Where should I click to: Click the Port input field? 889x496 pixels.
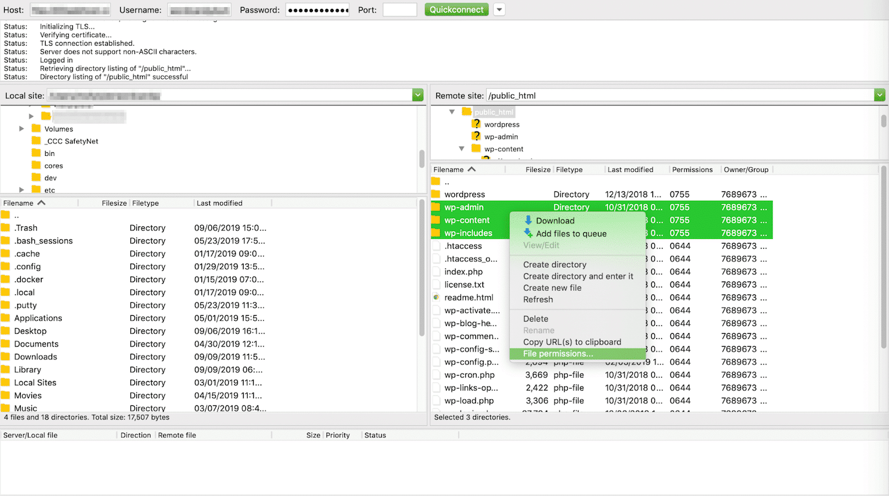(x=399, y=9)
